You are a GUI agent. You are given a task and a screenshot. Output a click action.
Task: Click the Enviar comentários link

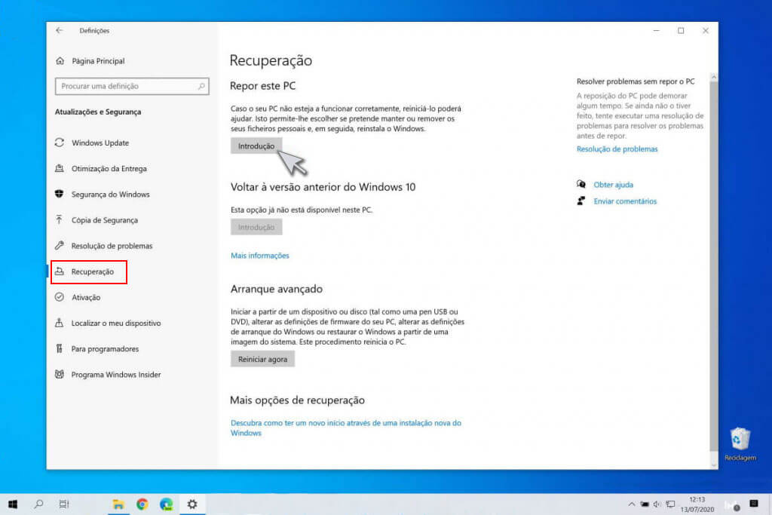tap(625, 201)
